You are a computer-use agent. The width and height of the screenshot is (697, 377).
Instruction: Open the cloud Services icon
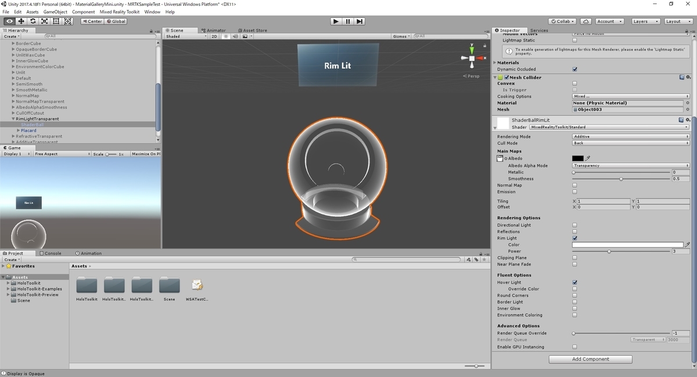coord(585,21)
